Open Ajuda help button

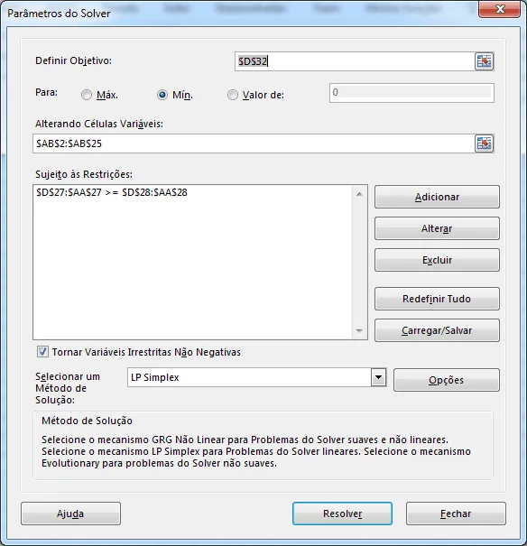tap(70, 514)
